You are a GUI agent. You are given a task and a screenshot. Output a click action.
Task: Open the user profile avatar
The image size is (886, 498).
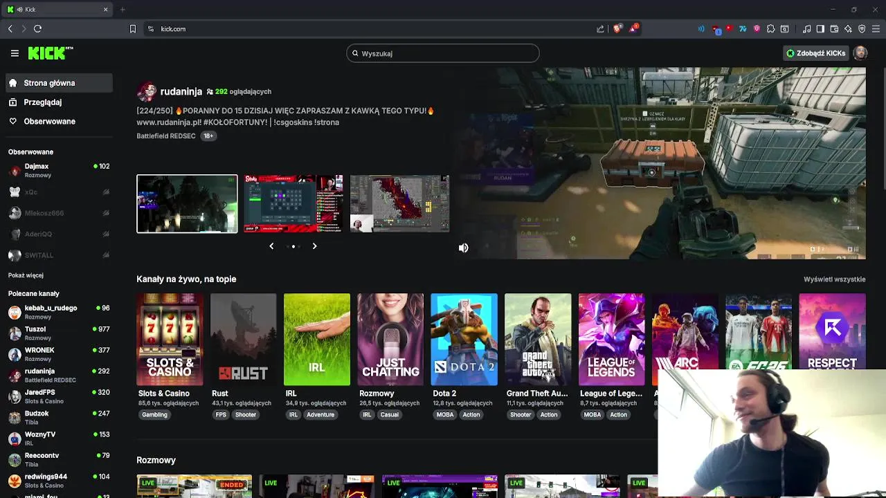860,53
